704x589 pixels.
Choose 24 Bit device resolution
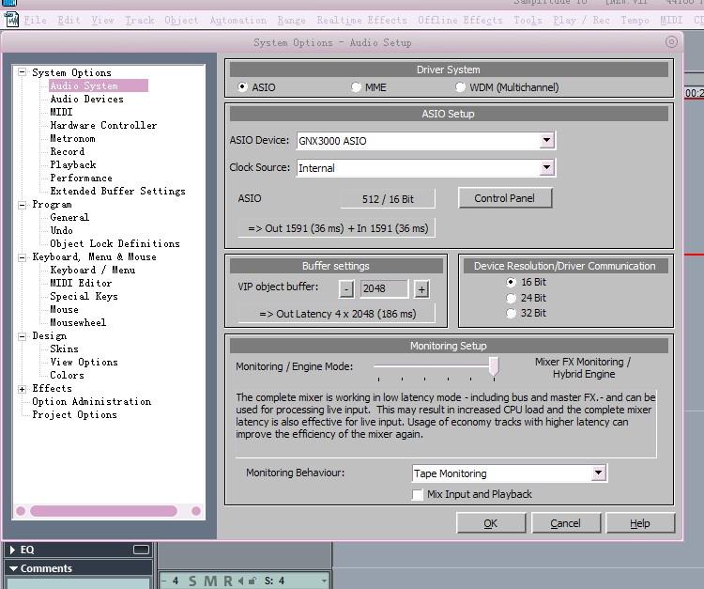click(512, 298)
